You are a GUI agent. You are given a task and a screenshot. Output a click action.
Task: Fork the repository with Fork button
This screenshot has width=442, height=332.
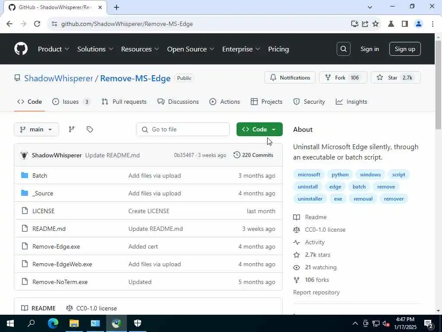point(343,77)
